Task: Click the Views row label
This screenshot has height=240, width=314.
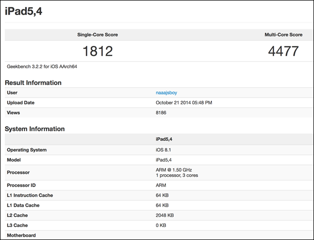Action: [13, 113]
